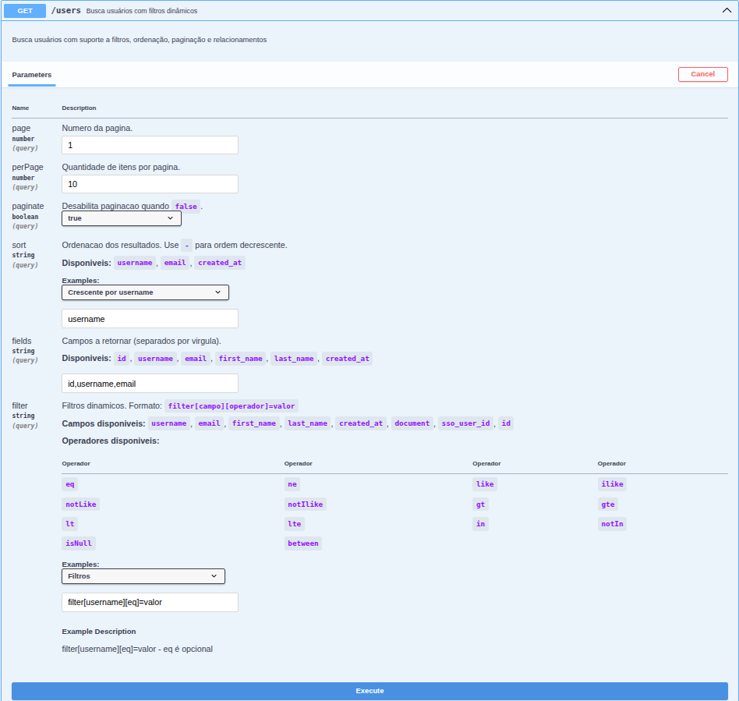This screenshot has width=739, height=701.
Task: Click the 'isNull' operator
Action: tap(79, 543)
